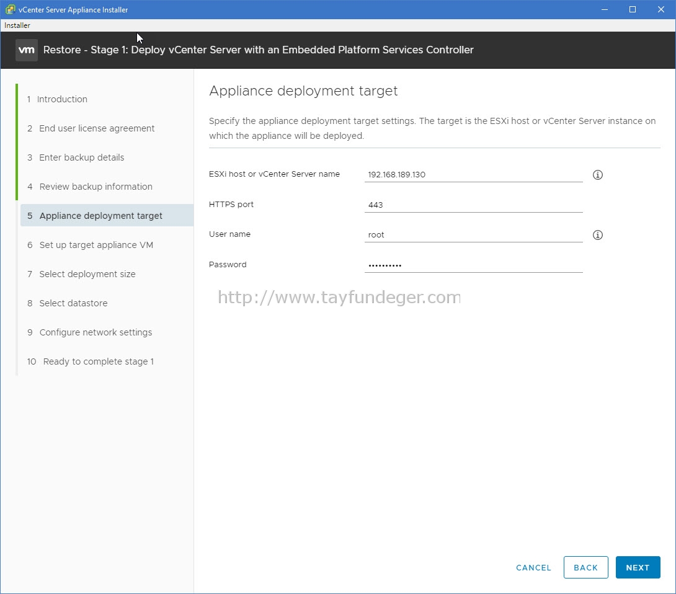Click the Password label
The height and width of the screenshot is (594, 676).
[x=228, y=265]
